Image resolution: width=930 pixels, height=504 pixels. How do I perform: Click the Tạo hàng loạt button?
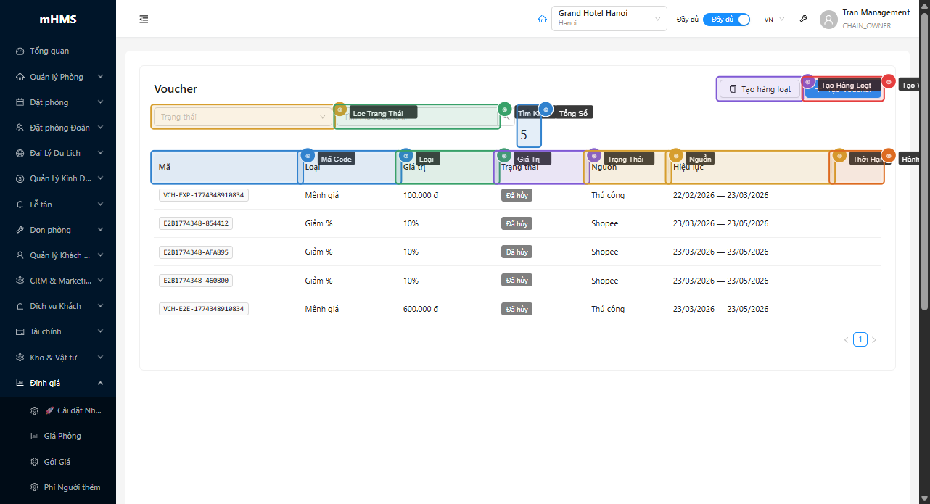tap(760, 89)
